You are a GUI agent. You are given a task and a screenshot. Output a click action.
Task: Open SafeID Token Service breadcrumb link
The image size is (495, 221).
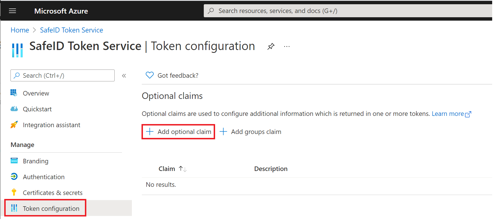click(x=71, y=30)
